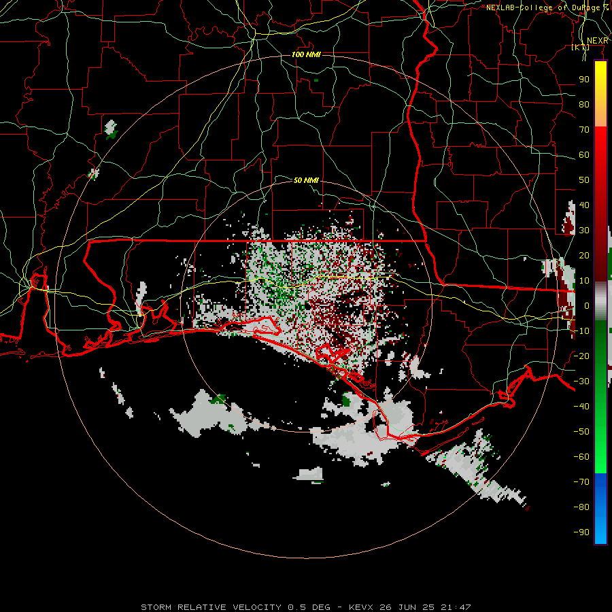Select the positive 30 legend value

(584, 231)
